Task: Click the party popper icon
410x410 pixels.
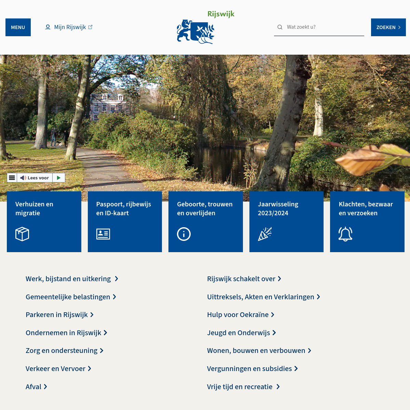Action: [x=265, y=234]
